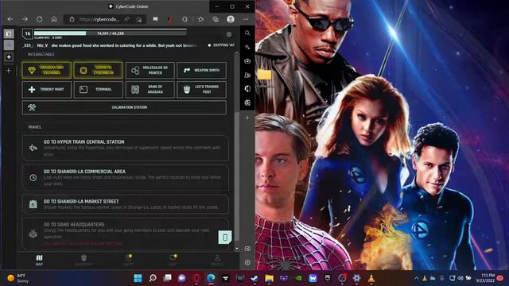Viewport: 509px width, 286px height.
Task: Open Edge sidebar Games icon
Action: 247,75
